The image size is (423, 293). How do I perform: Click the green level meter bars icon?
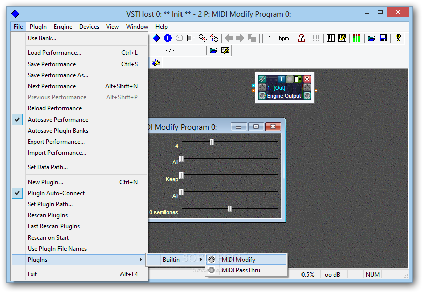(x=356, y=38)
